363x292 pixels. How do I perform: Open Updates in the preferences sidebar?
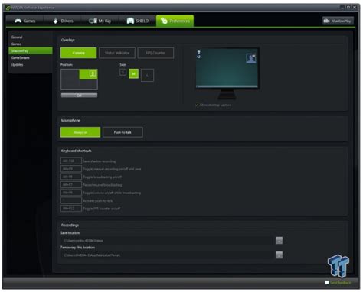point(18,65)
